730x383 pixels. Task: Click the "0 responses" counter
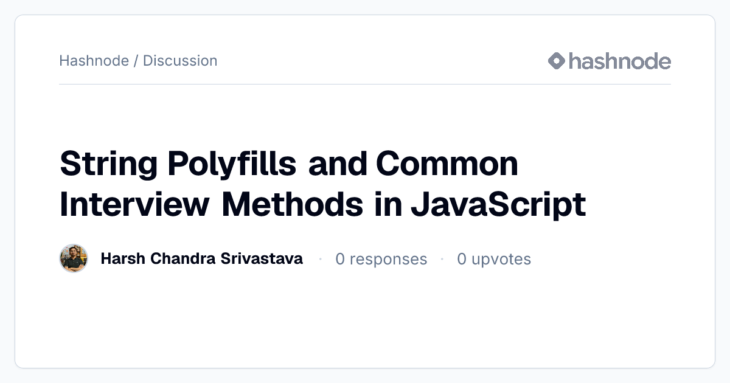click(381, 259)
